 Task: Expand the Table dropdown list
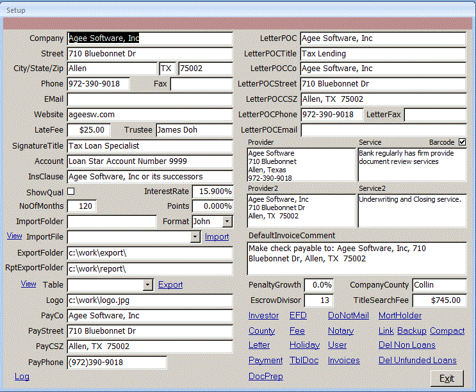pyautogui.click(x=148, y=285)
